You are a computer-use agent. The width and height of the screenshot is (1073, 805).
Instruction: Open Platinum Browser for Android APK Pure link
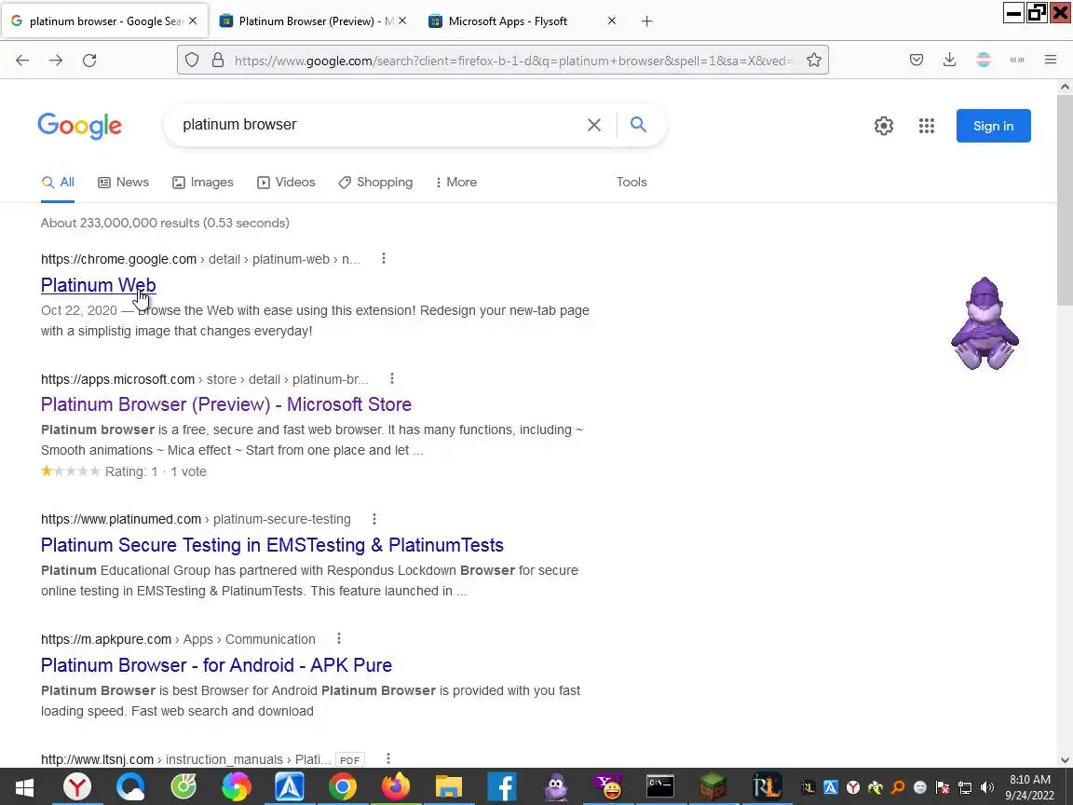pyautogui.click(x=216, y=664)
